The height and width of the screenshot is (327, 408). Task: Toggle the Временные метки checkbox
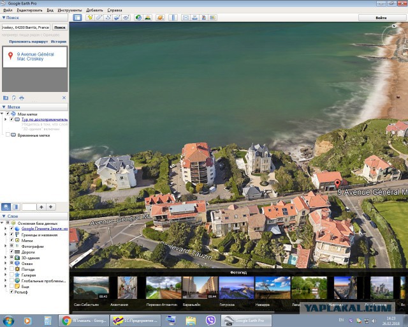8,135
